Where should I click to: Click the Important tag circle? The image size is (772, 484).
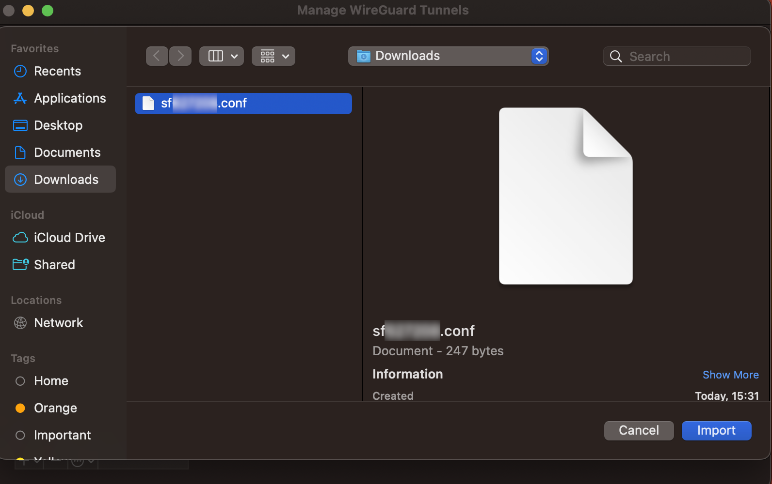pos(20,435)
